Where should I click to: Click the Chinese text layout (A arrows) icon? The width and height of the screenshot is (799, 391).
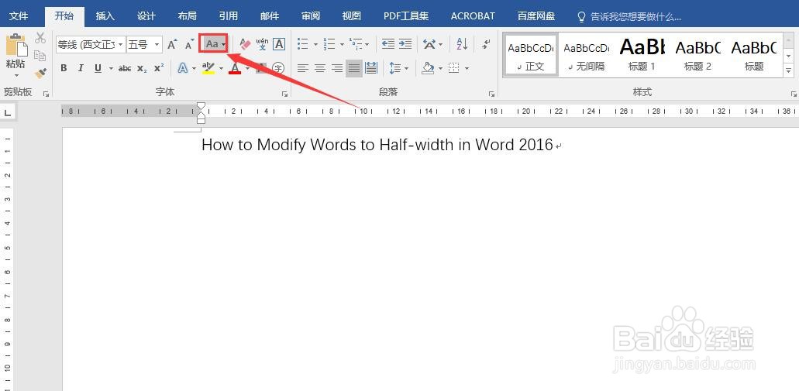click(429, 44)
